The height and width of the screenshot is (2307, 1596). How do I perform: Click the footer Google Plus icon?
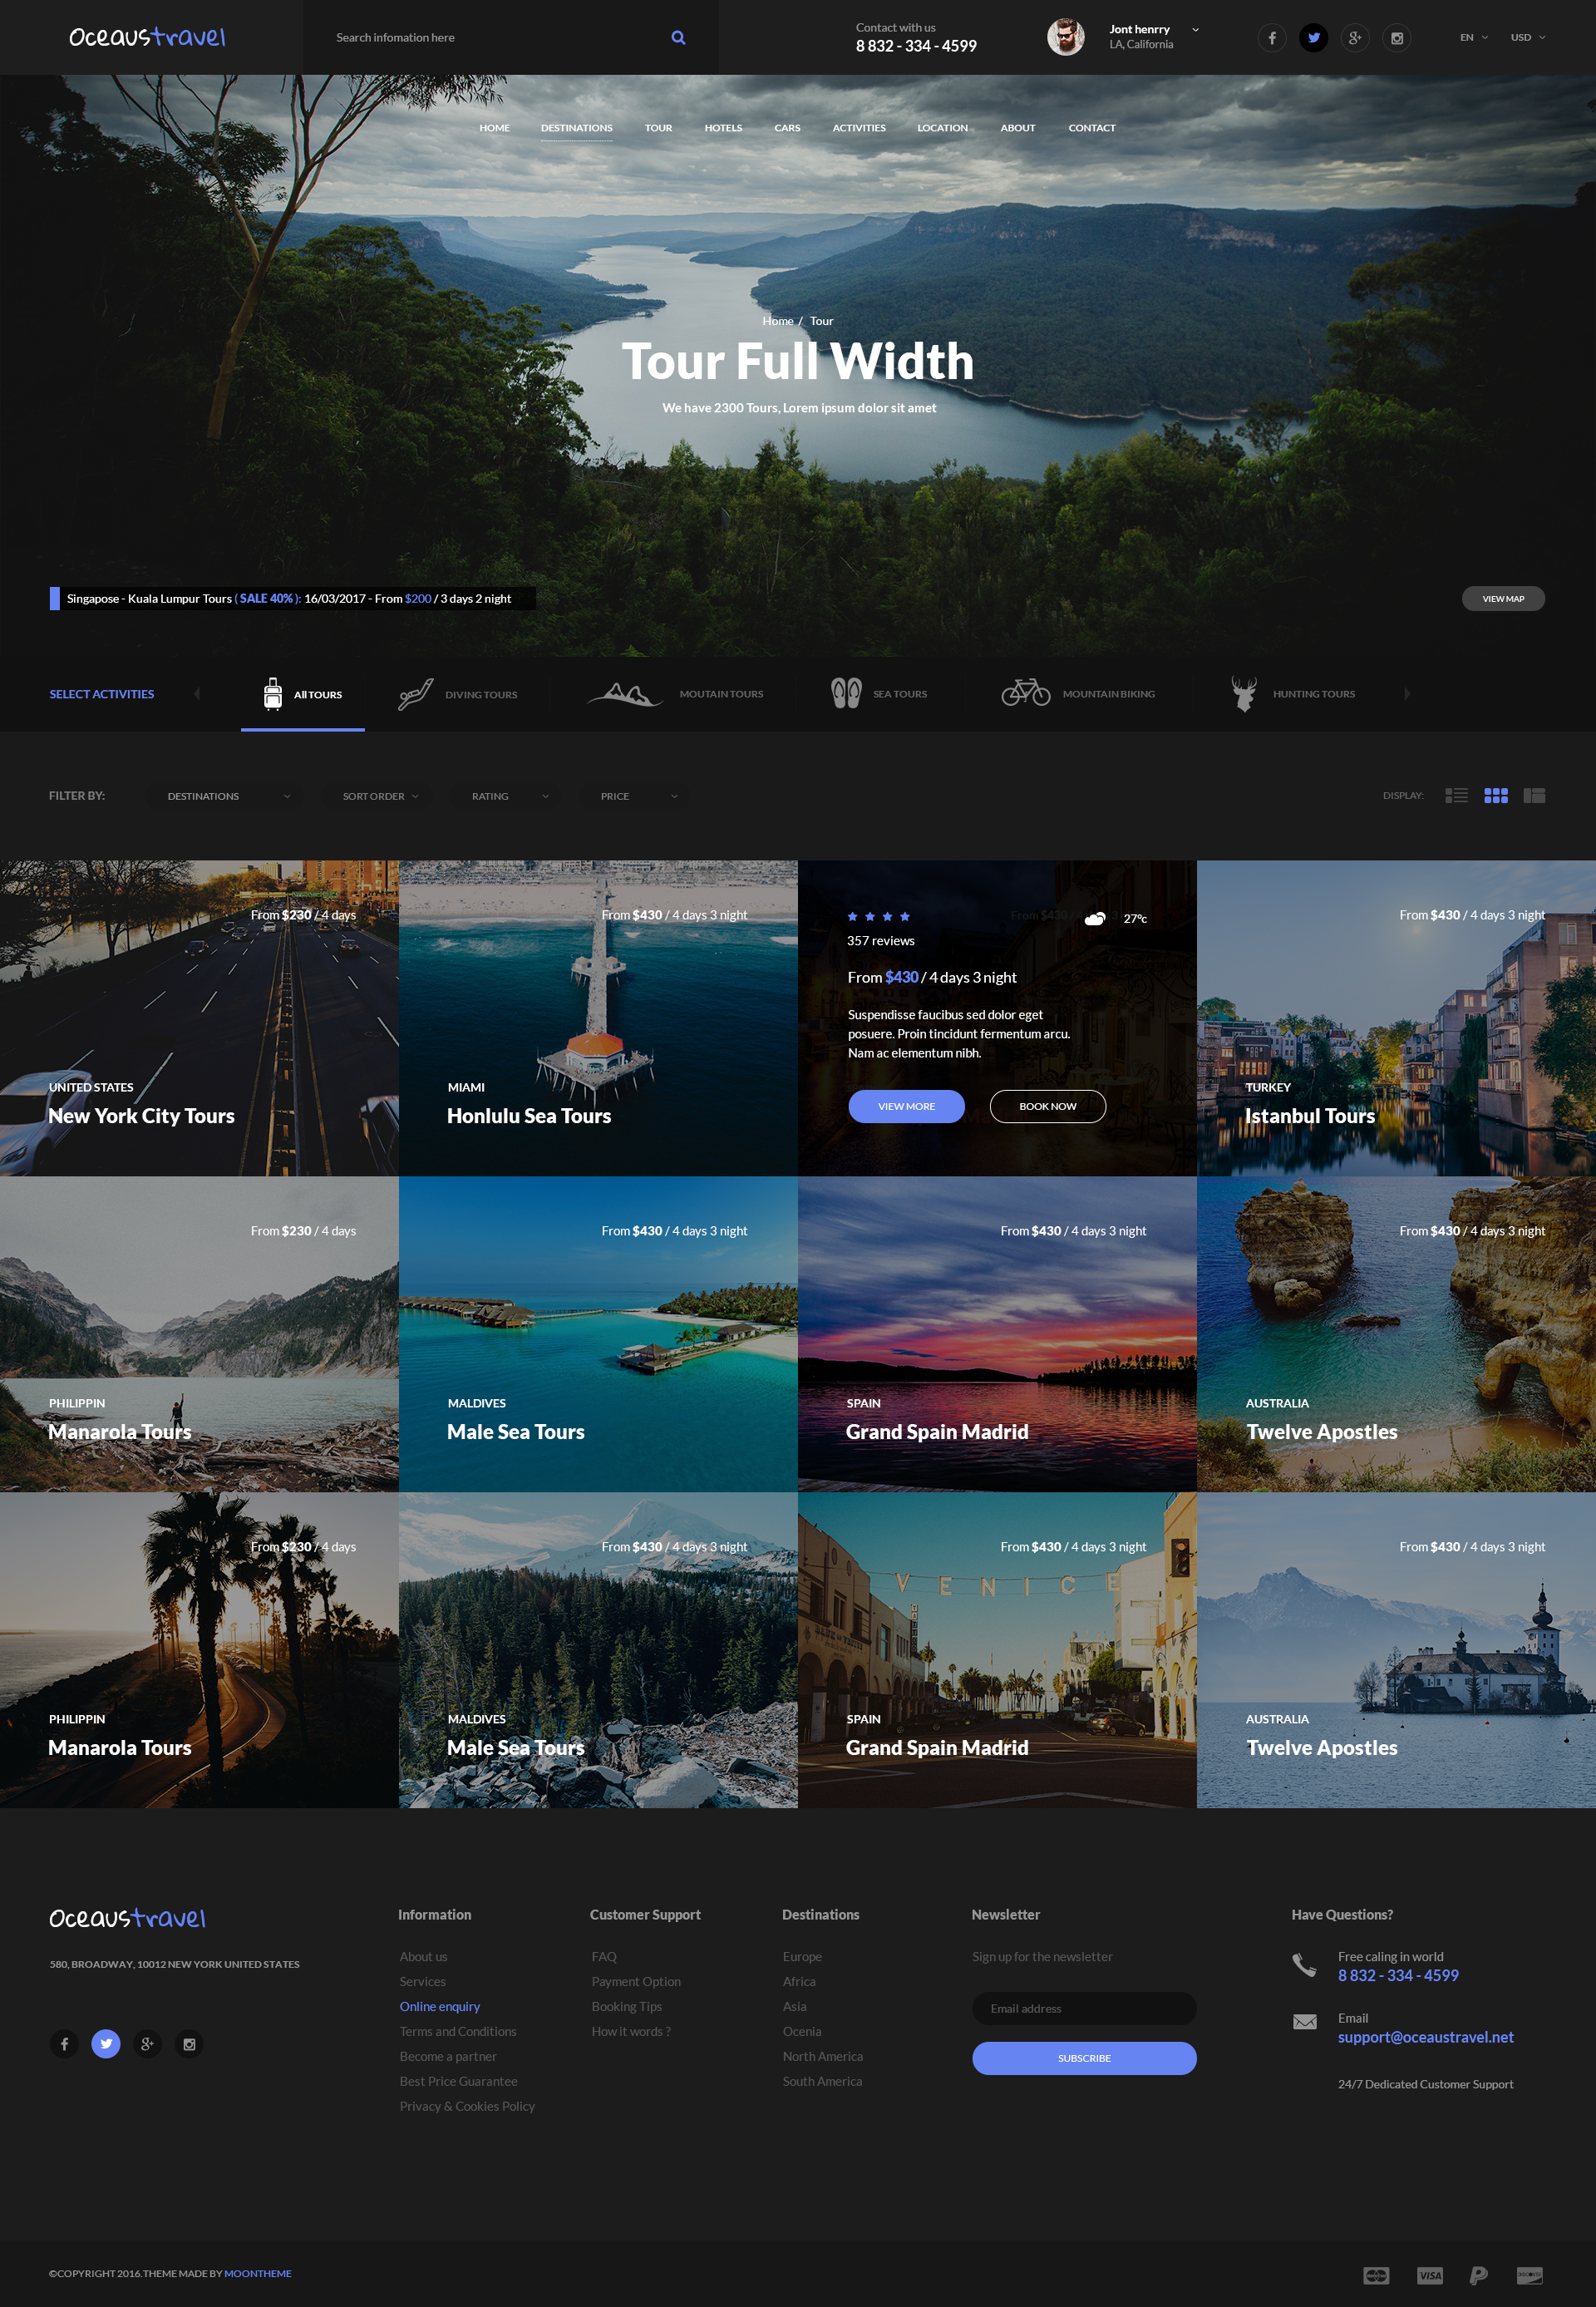coord(147,2044)
